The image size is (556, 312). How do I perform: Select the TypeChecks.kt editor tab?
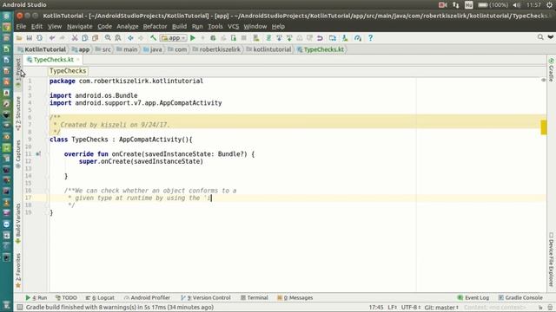[x=53, y=60]
